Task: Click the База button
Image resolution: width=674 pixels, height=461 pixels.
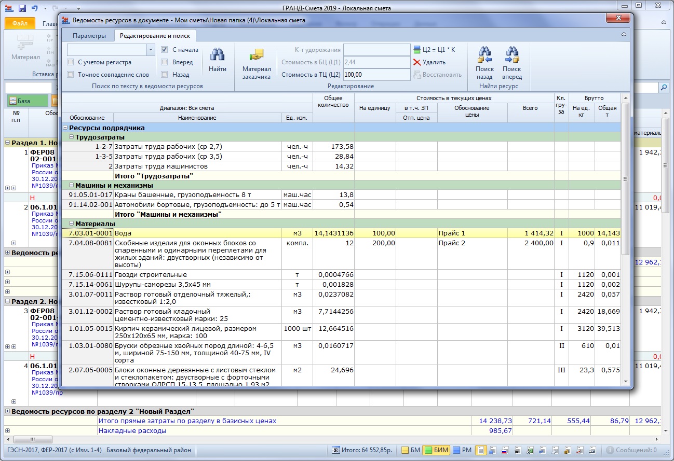Action: point(27,101)
